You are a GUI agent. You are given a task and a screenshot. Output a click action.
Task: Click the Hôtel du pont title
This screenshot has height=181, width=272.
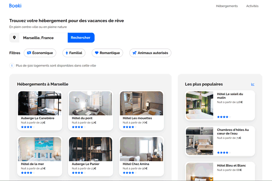point(82,118)
